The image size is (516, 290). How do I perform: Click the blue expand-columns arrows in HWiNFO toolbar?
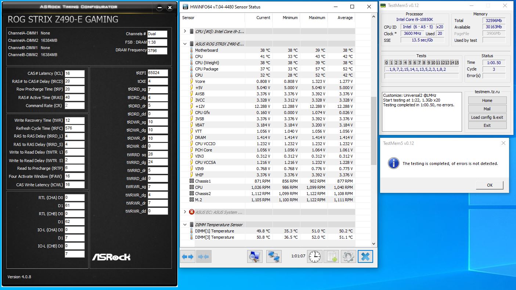coord(188,257)
